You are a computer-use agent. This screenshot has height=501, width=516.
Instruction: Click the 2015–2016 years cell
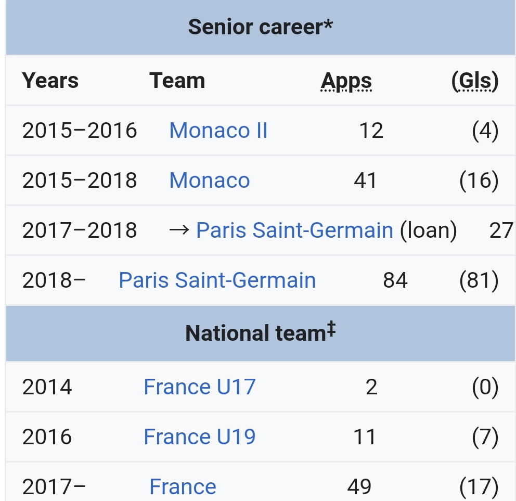[x=79, y=131]
